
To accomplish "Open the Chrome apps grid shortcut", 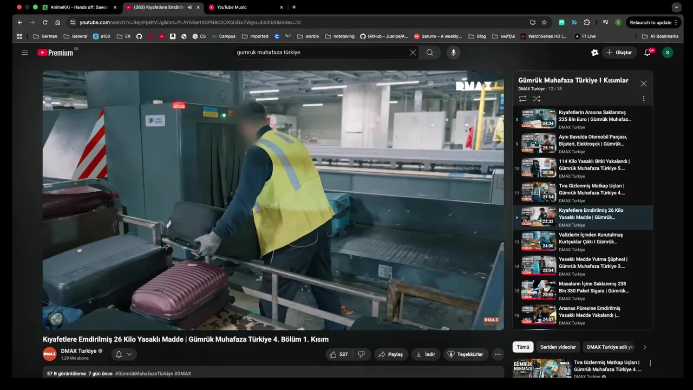I will 19,36.
